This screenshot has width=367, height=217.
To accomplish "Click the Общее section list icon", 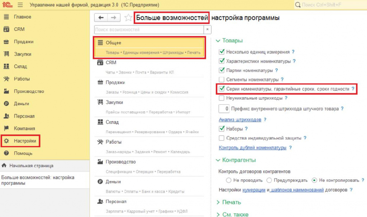I will click(x=100, y=43).
